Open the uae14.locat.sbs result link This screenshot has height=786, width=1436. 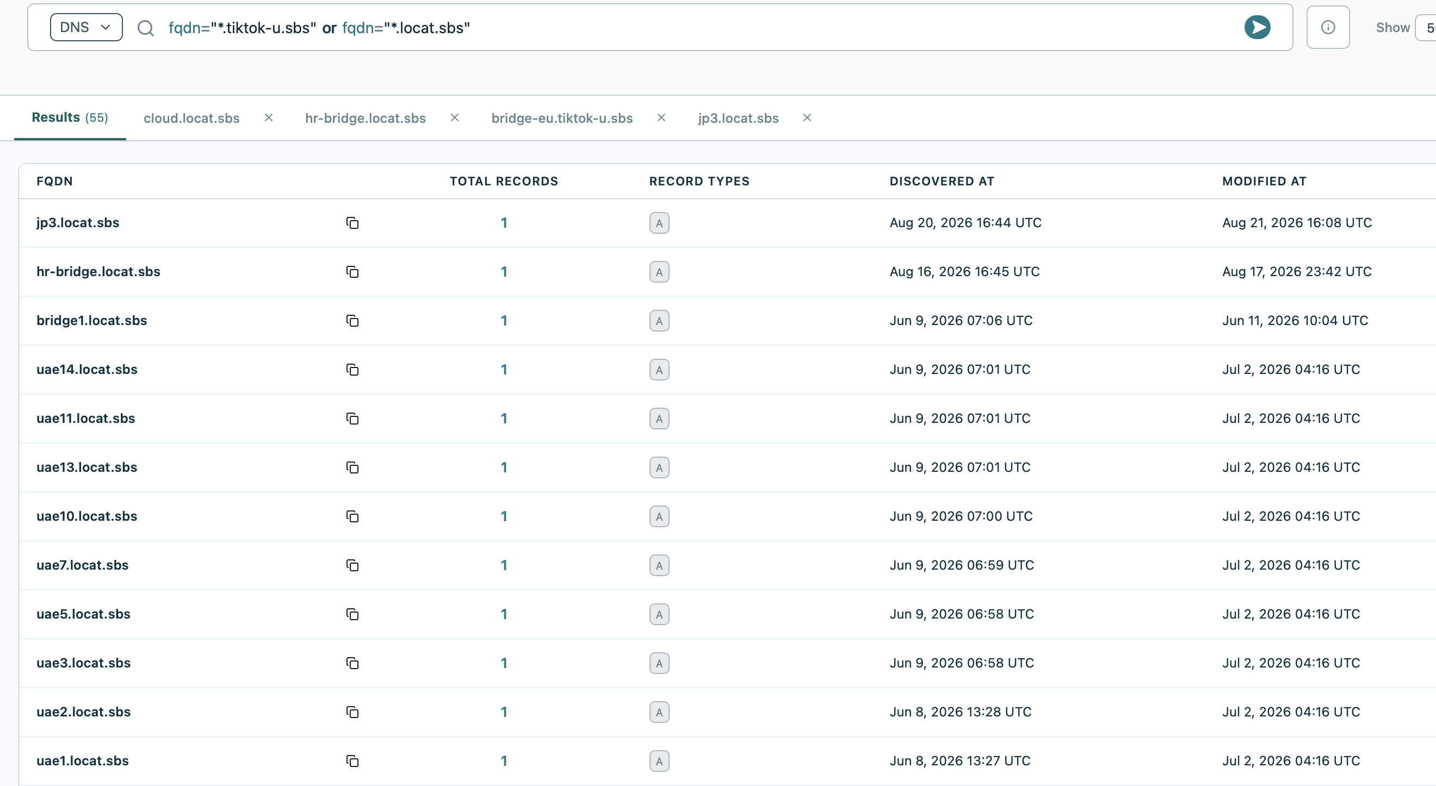click(x=86, y=370)
